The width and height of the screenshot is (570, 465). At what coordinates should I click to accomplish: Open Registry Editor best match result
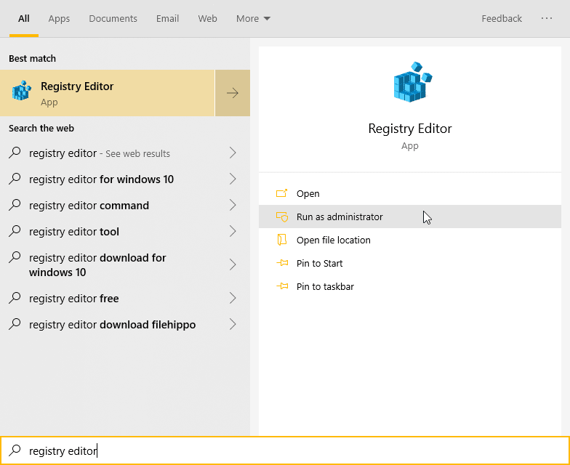click(x=108, y=93)
